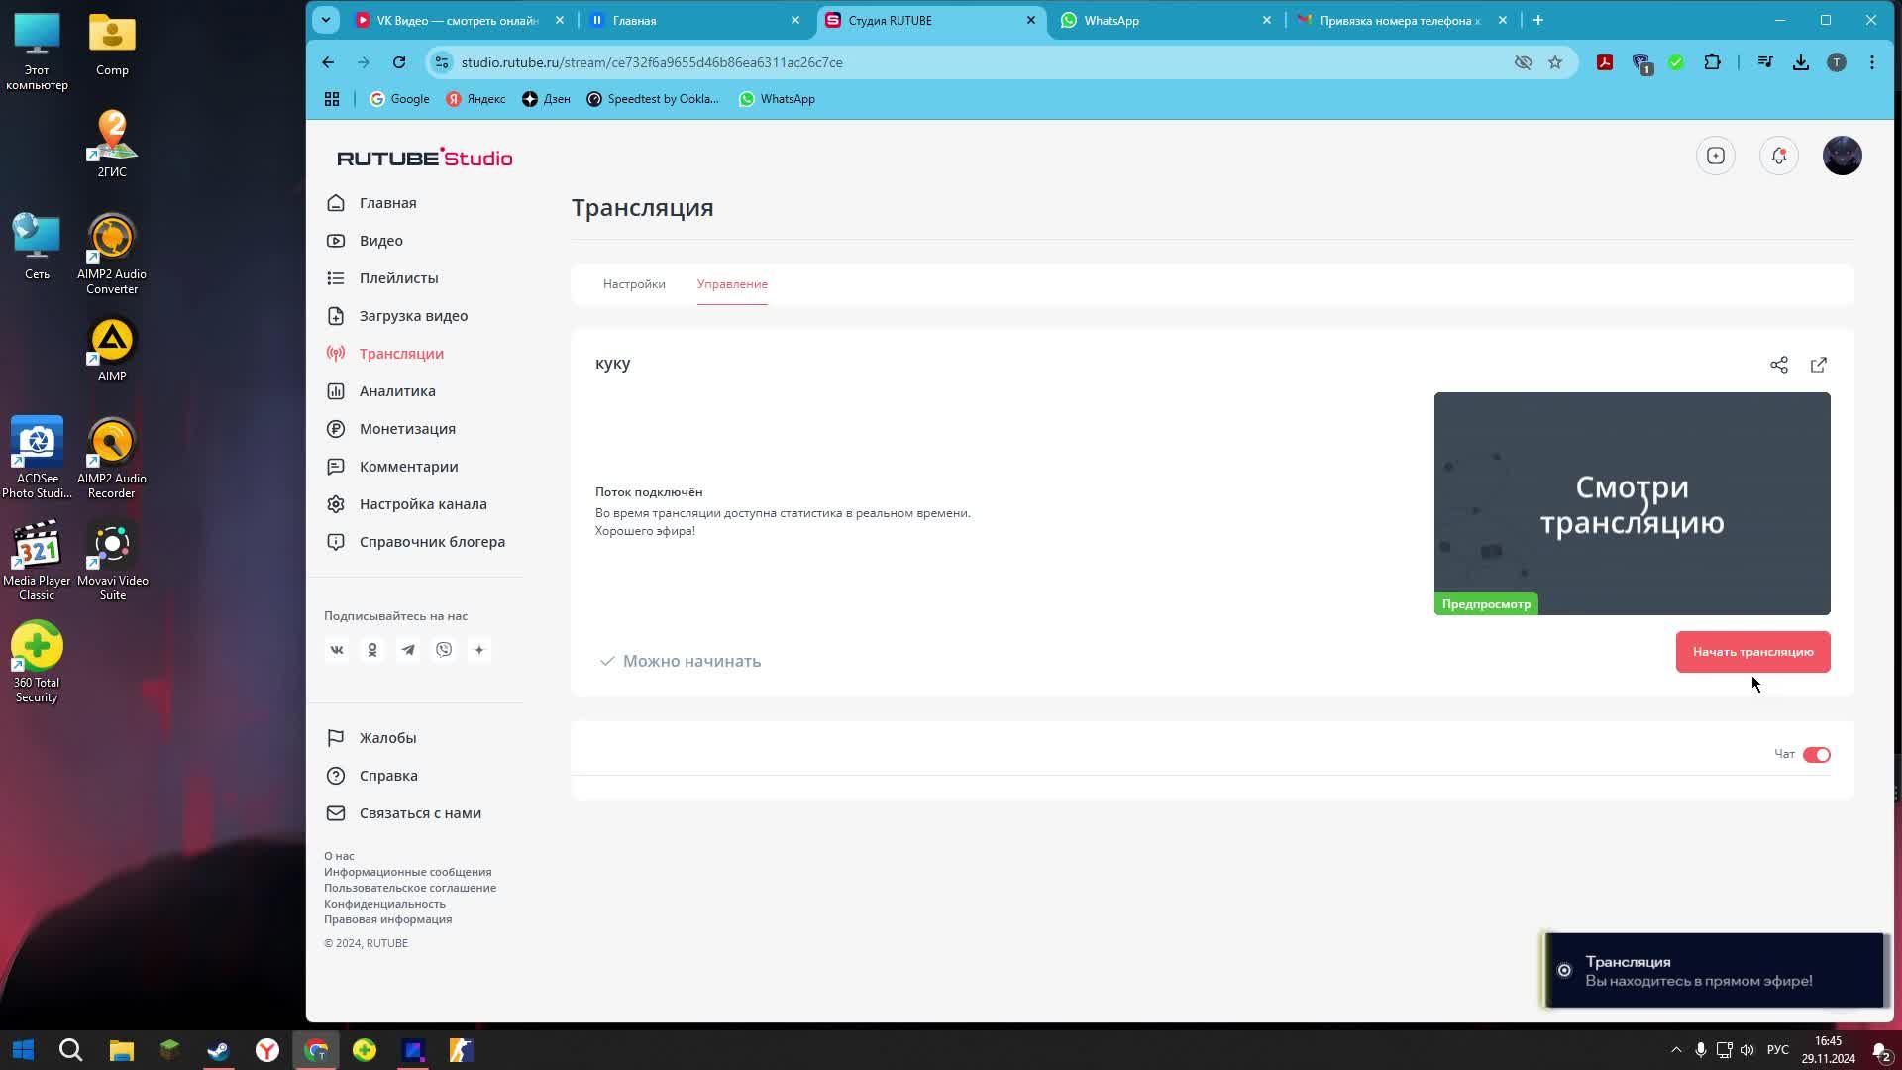Viewport: 1902px width, 1070px height.
Task: Click the Viber social icon
Action: click(x=444, y=650)
